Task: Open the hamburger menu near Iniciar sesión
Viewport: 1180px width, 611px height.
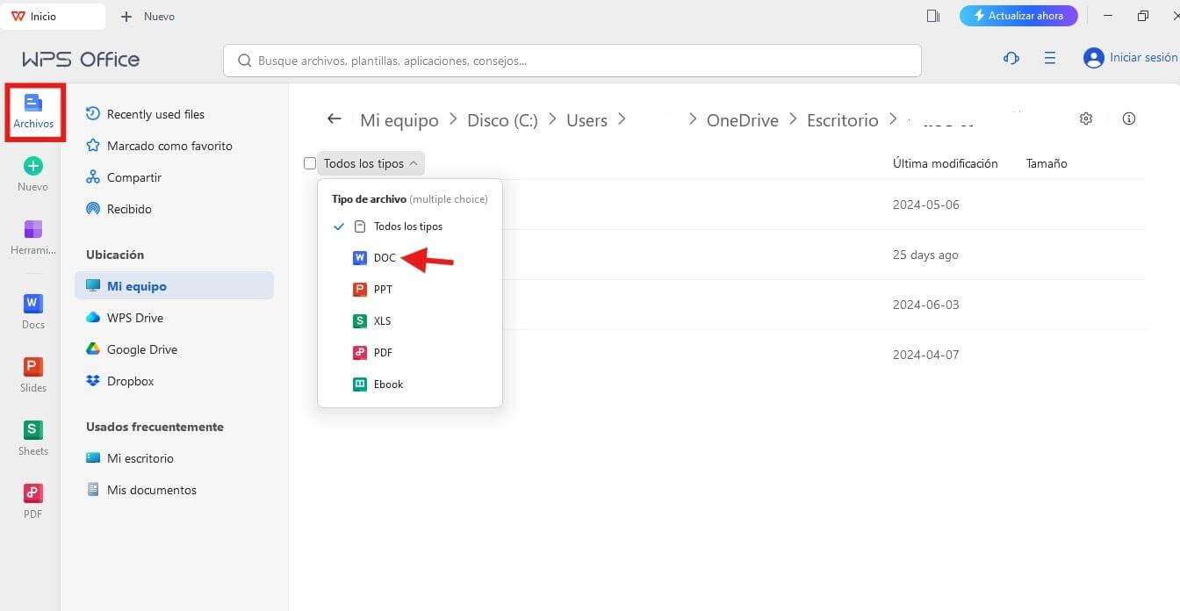Action: click(1050, 58)
